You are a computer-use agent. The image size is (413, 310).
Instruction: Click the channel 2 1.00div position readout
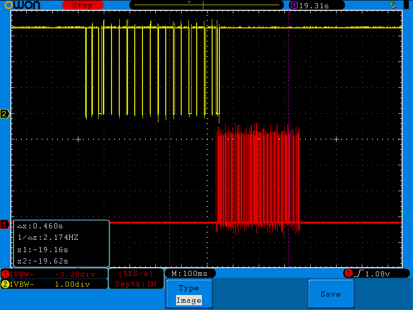[x=72, y=285]
